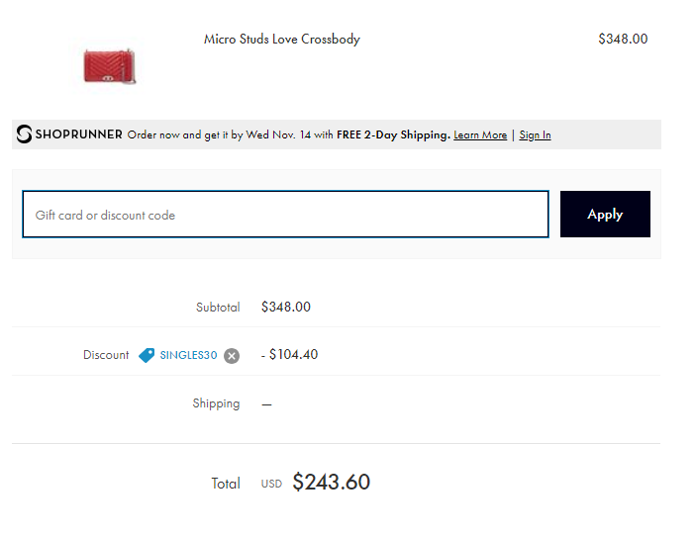Open the ShopRunner Learn More link
Viewport: 696px width, 535px height.
tap(480, 135)
